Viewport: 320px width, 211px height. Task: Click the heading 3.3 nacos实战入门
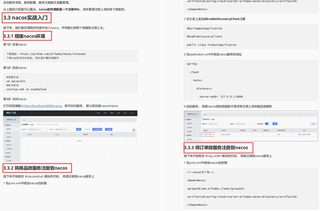point(25,18)
